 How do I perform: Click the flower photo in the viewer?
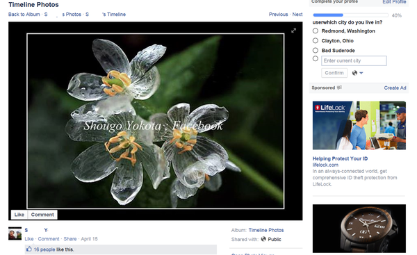click(x=156, y=121)
